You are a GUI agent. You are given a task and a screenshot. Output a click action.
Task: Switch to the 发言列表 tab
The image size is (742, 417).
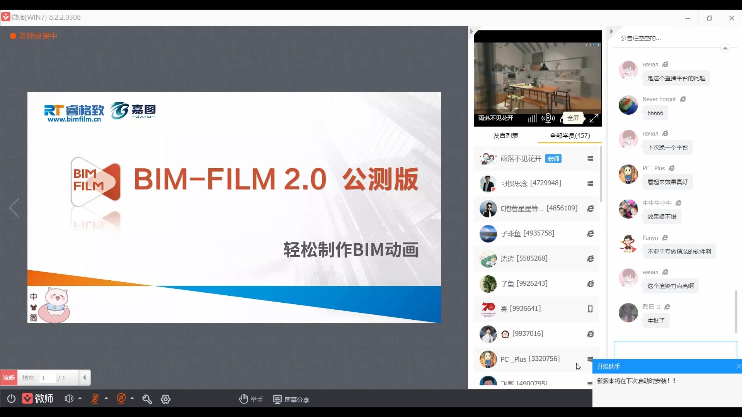[x=505, y=136]
